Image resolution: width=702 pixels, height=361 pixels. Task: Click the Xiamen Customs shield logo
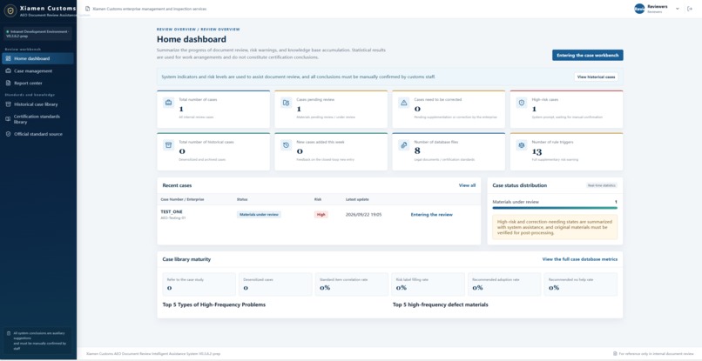point(10,10)
